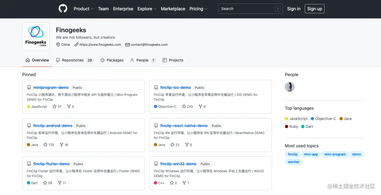This screenshot has height=195, width=381.
Task: Click the repo icon beside finclip-react-native-demo
Action: 156,126
